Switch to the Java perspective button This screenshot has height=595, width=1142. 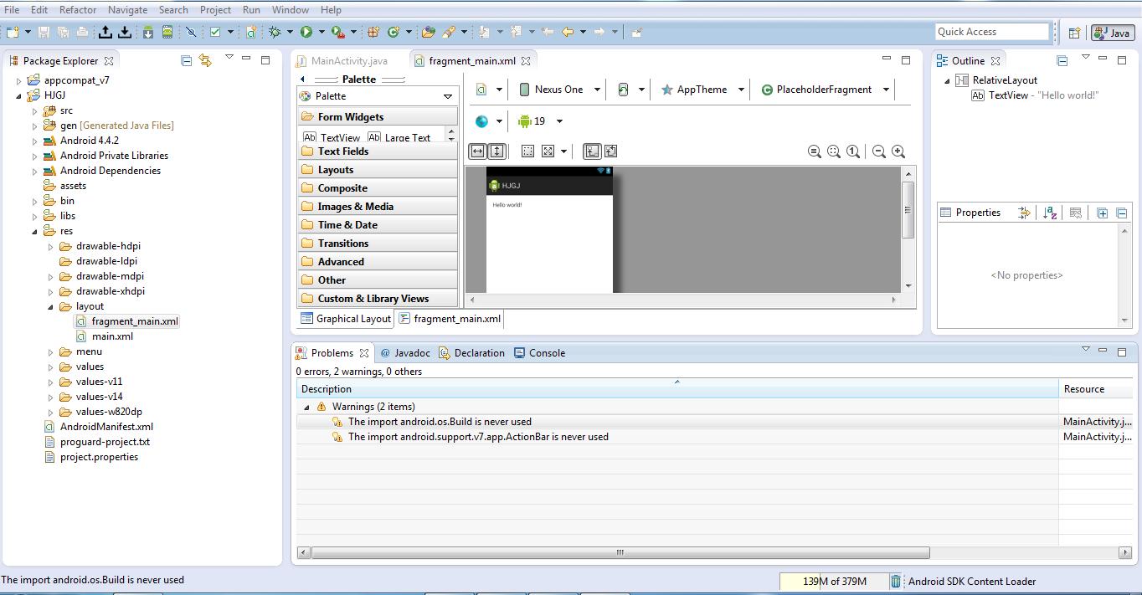[x=1112, y=33]
